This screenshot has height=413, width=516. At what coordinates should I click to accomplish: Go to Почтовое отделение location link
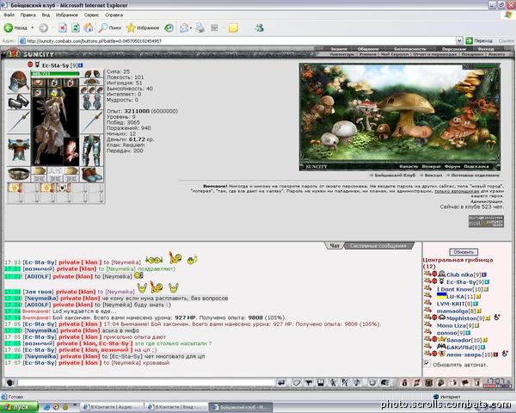(476, 176)
